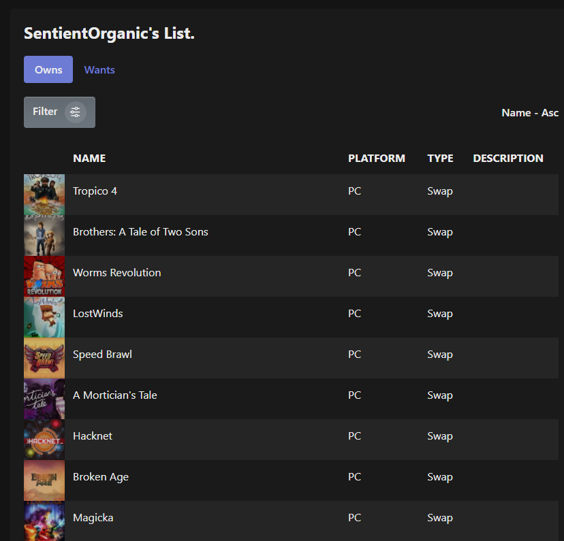Select the Broken Age game name
This screenshot has height=541, width=564.
click(101, 477)
